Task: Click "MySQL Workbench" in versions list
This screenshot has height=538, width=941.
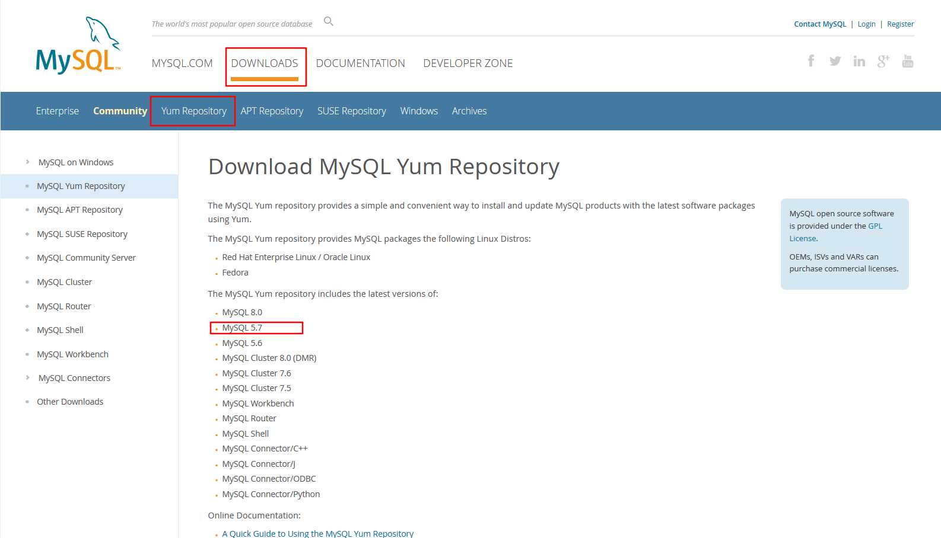Action: [x=258, y=404]
